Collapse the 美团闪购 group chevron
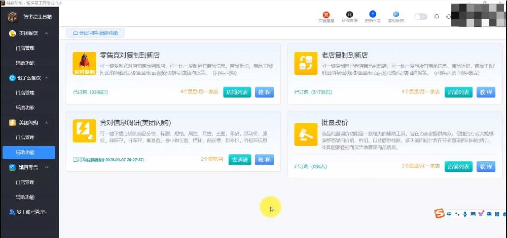Screen dimensions: 507x238 coord(47,123)
